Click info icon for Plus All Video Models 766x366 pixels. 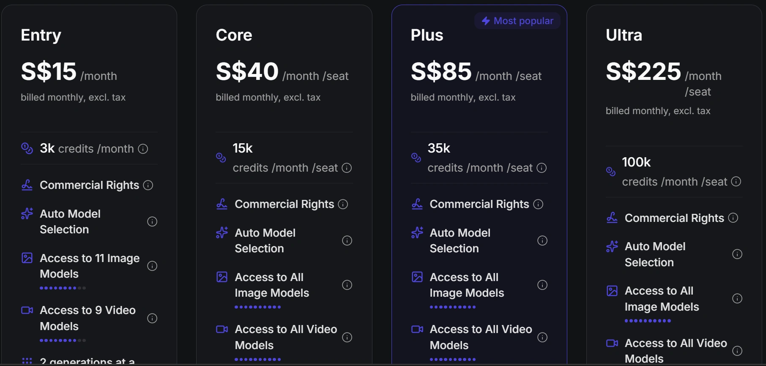coord(542,337)
